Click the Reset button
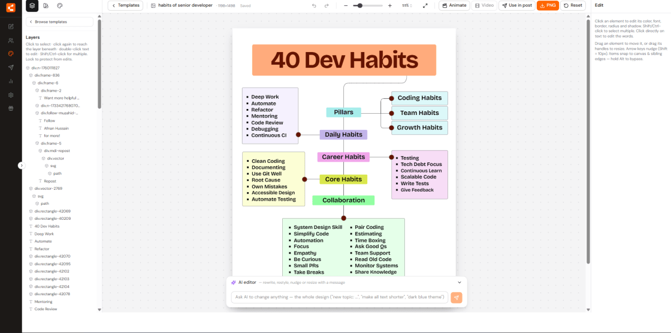The width and height of the screenshot is (671, 333). 573,5
